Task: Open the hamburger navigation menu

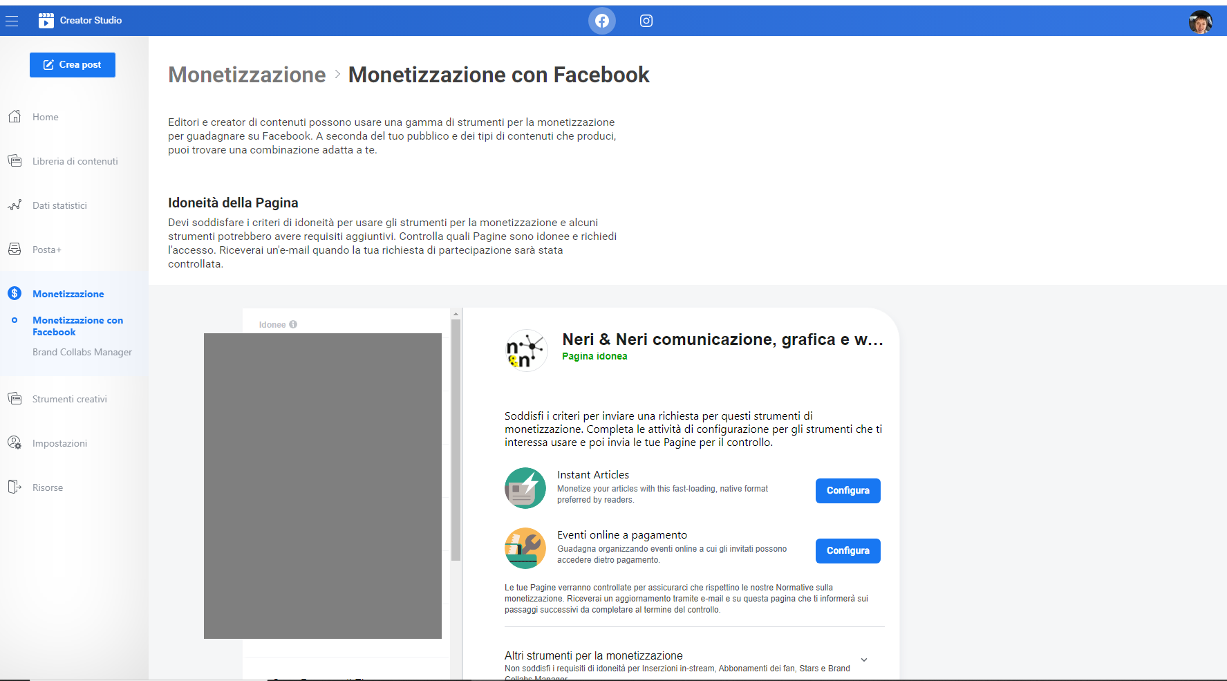Action: point(11,21)
